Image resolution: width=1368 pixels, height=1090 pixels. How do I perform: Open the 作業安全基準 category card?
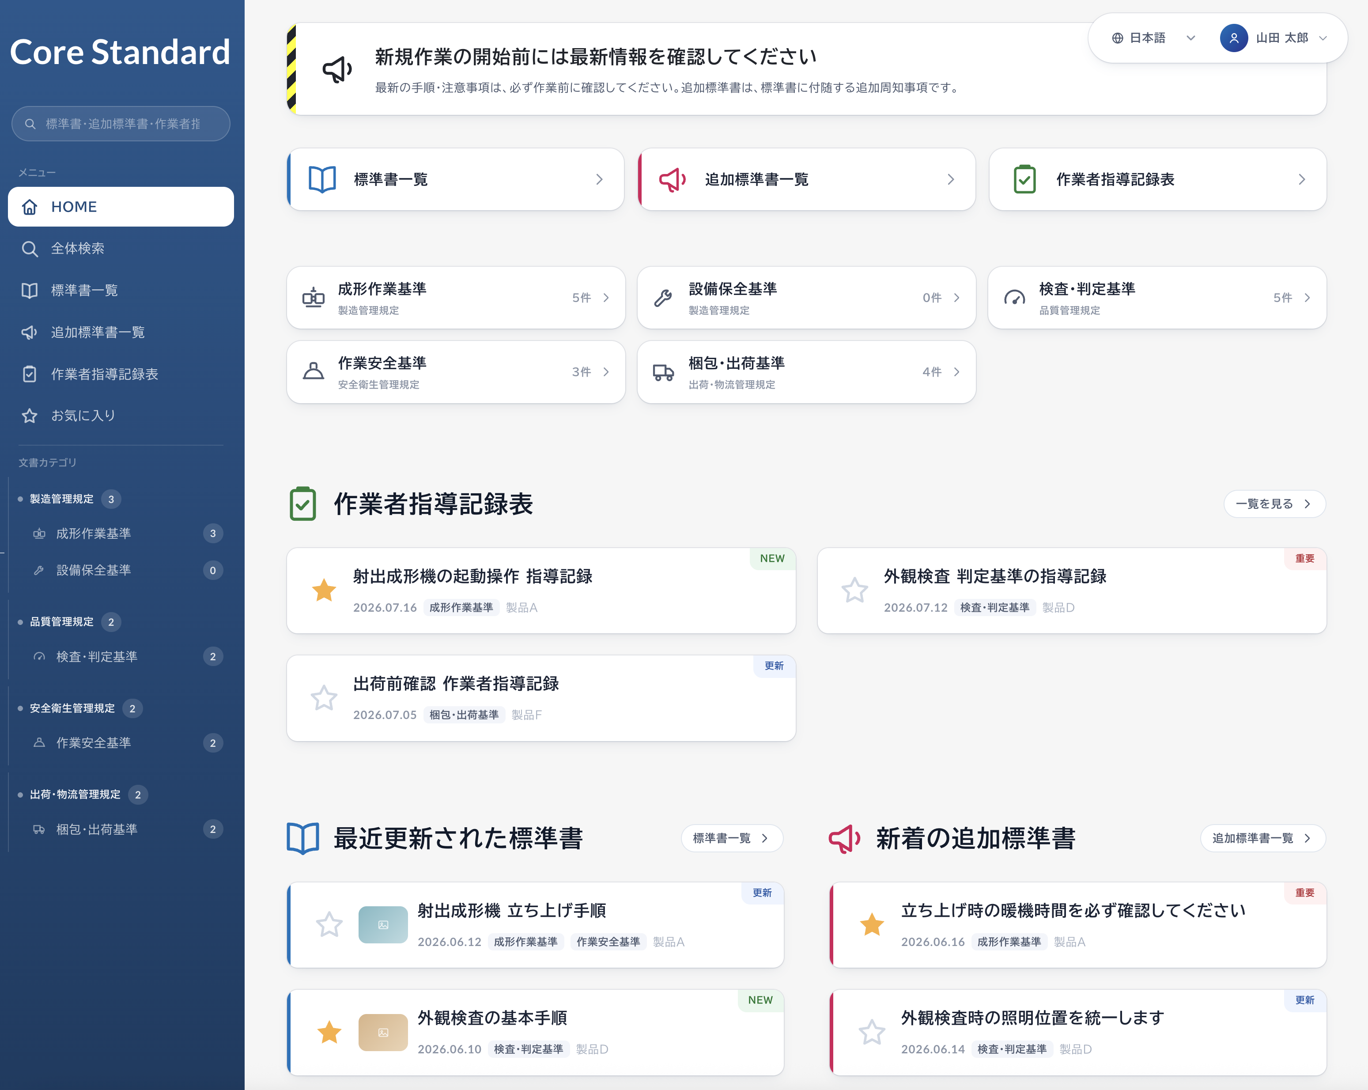pos(456,372)
